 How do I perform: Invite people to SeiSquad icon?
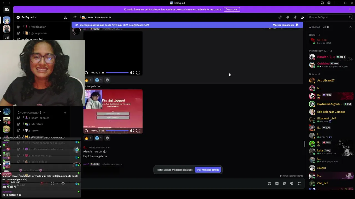[65, 17]
